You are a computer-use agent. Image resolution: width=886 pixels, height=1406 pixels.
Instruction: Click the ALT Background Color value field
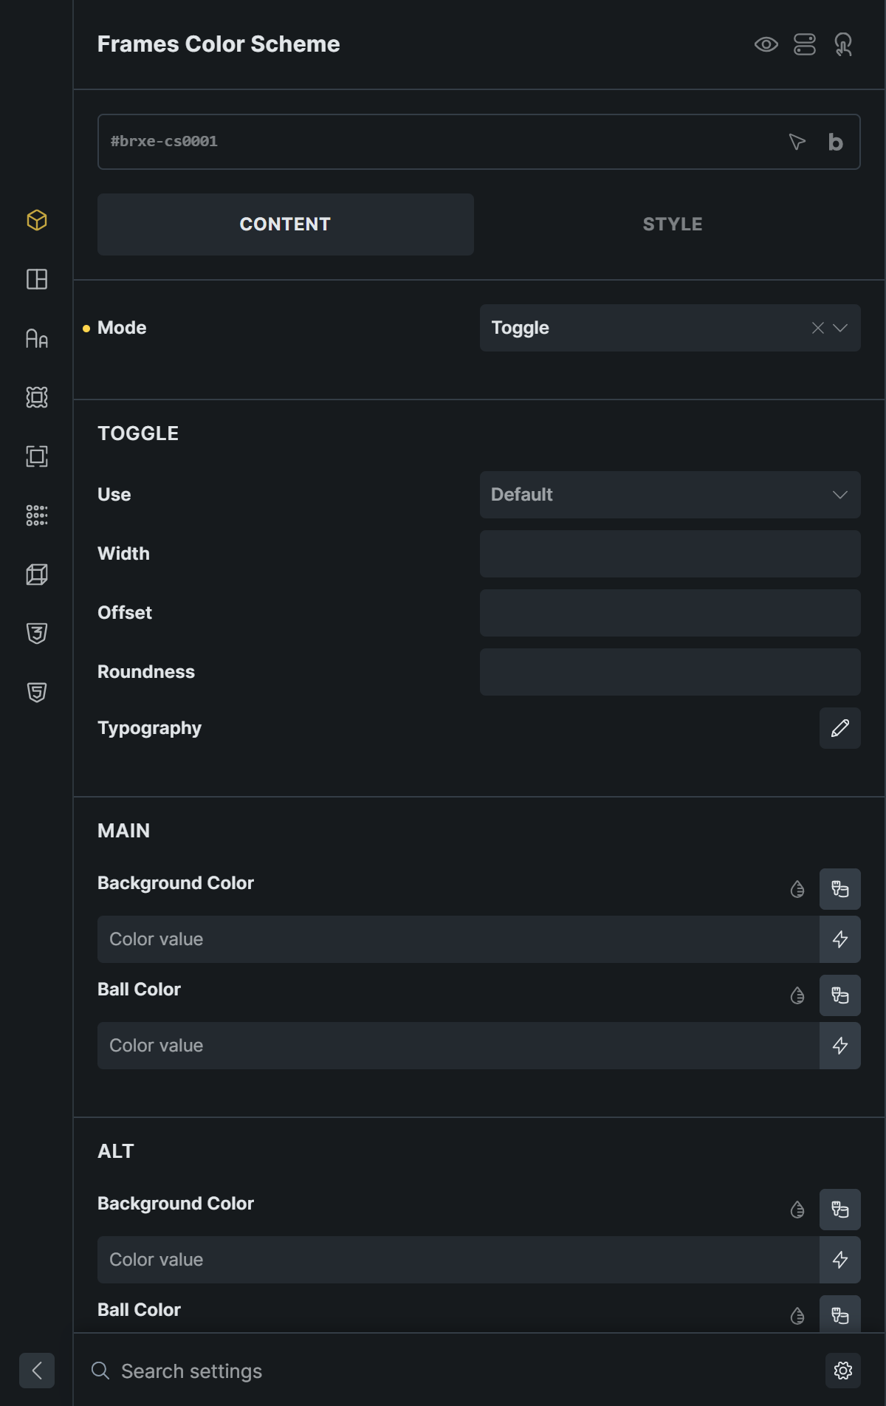click(x=458, y=1260)
